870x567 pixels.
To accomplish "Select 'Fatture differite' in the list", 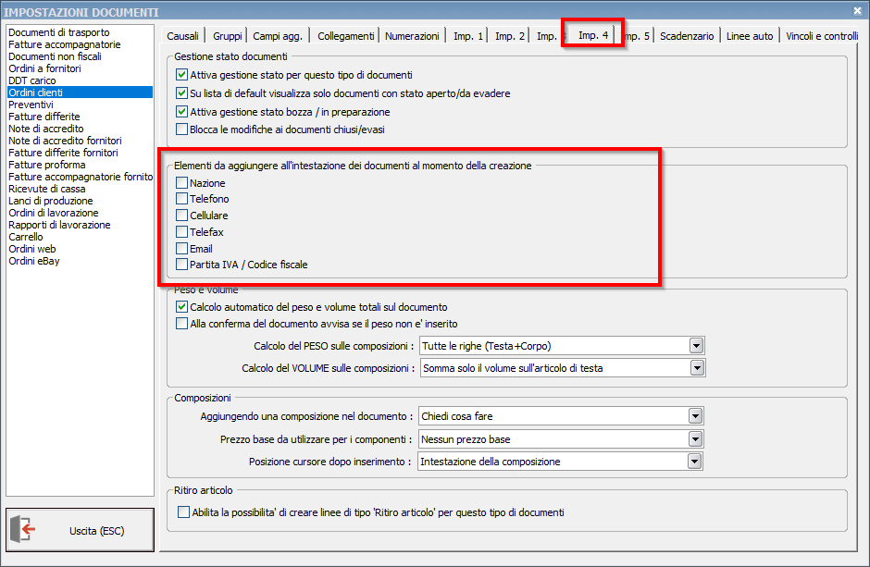I will 80,117.
